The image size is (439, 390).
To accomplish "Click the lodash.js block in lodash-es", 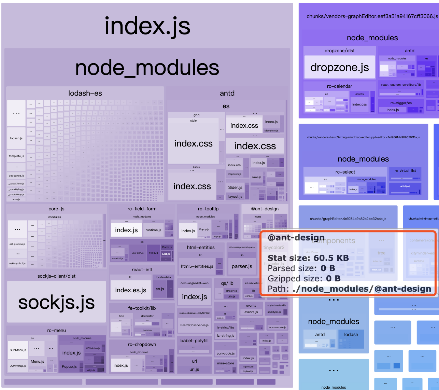I will pyautogui.click(x=16, y=138).
